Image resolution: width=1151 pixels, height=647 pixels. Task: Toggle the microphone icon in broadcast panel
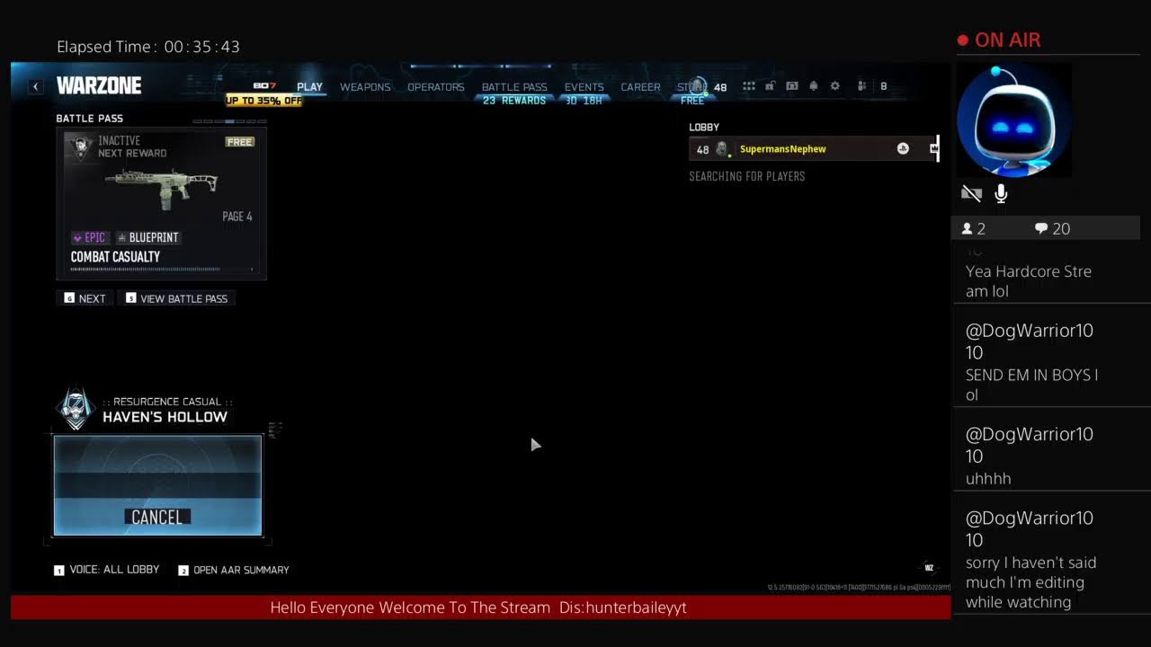(1001, 193)
